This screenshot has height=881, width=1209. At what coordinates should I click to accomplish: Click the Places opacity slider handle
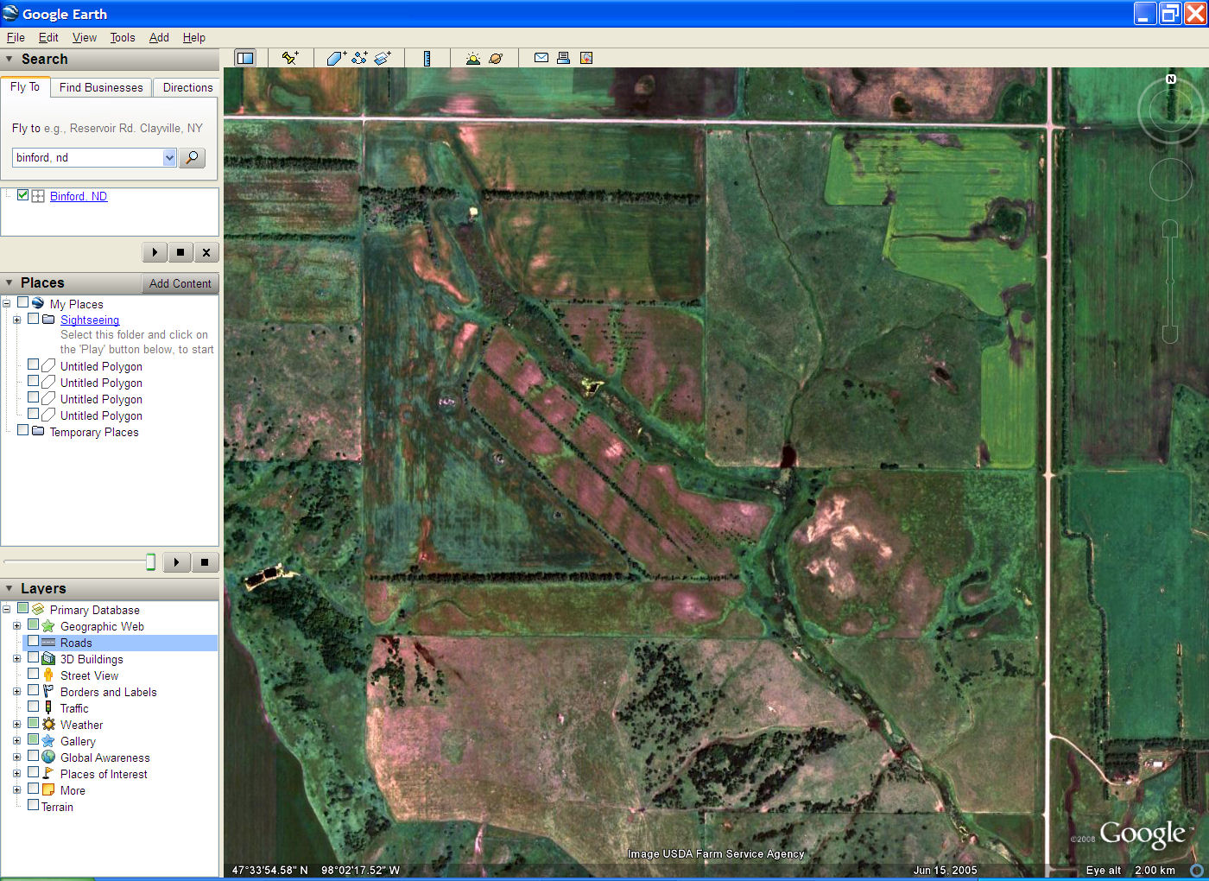(x=150, y=562)
